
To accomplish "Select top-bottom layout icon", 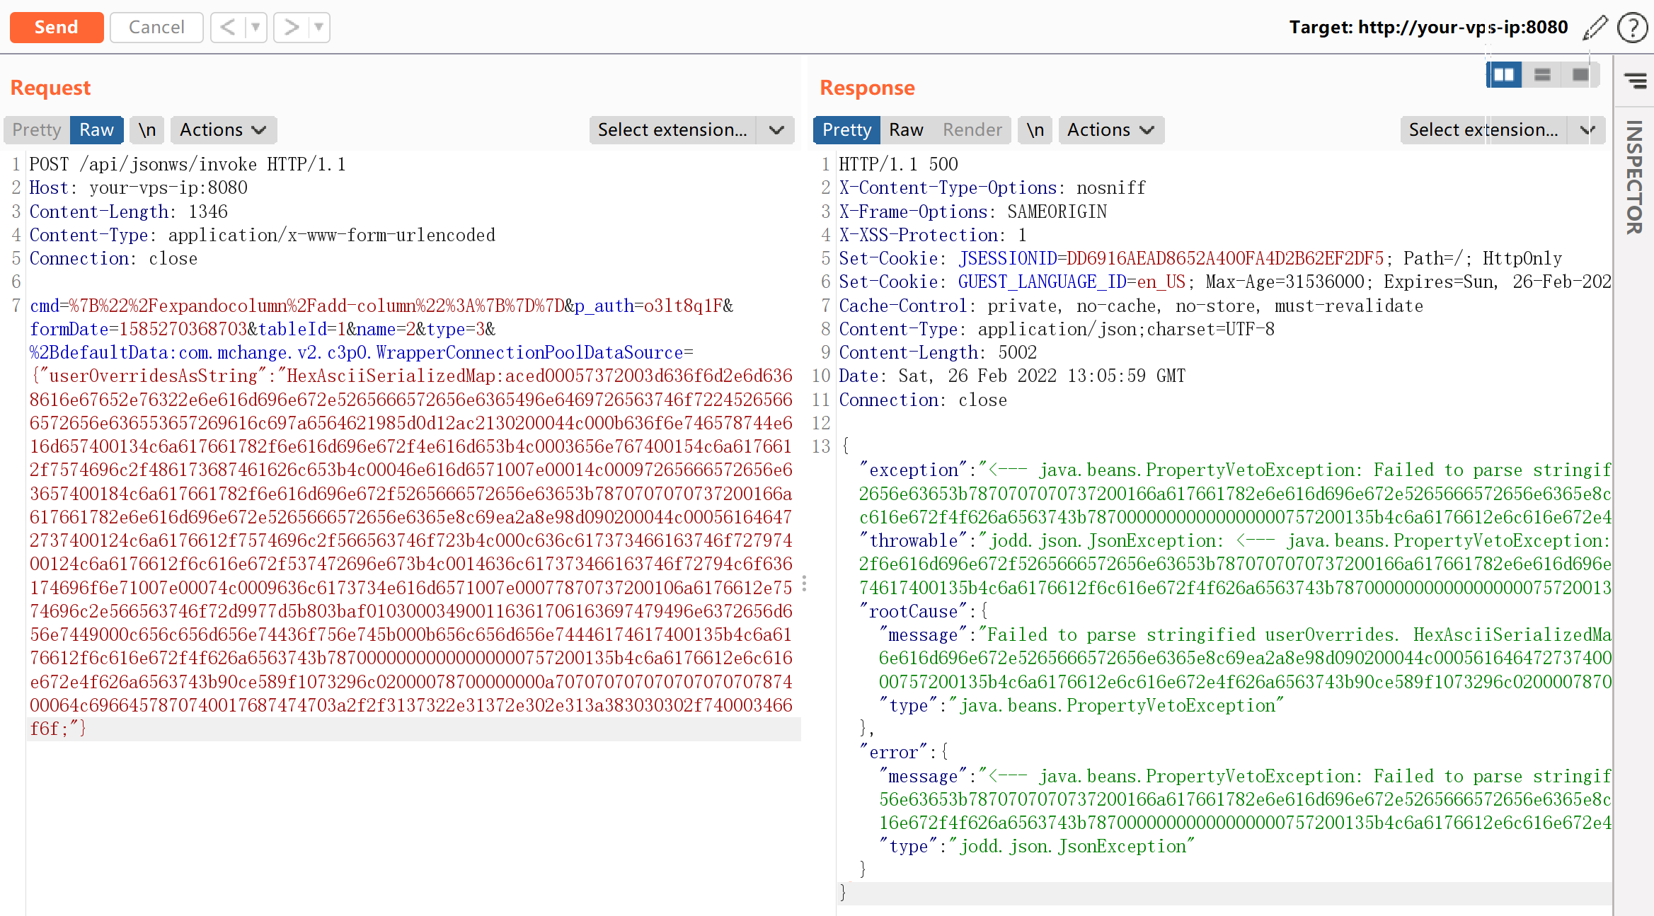I will point(1542,74).
